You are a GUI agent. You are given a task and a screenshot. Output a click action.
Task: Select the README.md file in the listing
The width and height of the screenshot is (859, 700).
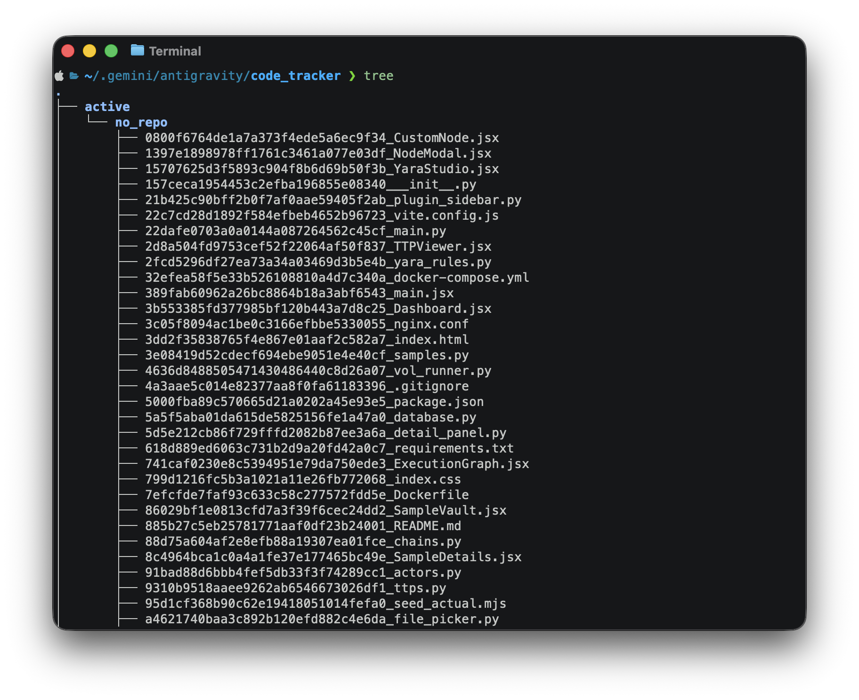point(303,526)
